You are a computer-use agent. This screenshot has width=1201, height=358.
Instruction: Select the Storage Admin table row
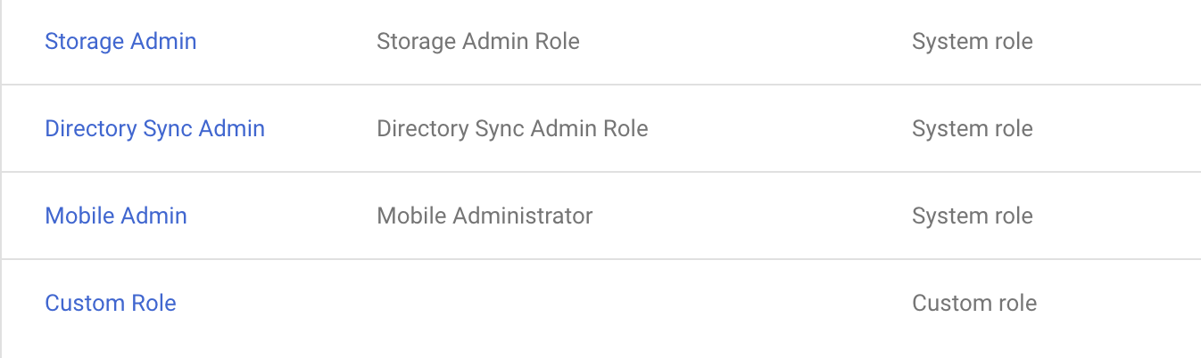pyautogui.click(x=600, y=42)
